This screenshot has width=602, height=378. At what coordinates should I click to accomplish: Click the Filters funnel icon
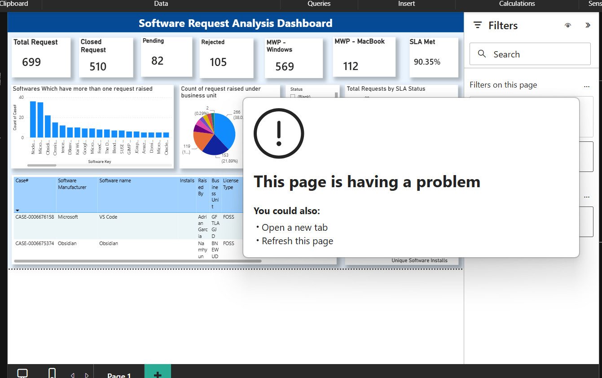[478, 26]
